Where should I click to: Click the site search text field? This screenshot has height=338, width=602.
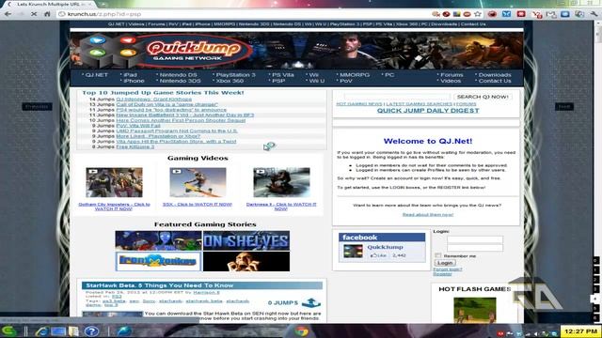[x=397, y=97]
